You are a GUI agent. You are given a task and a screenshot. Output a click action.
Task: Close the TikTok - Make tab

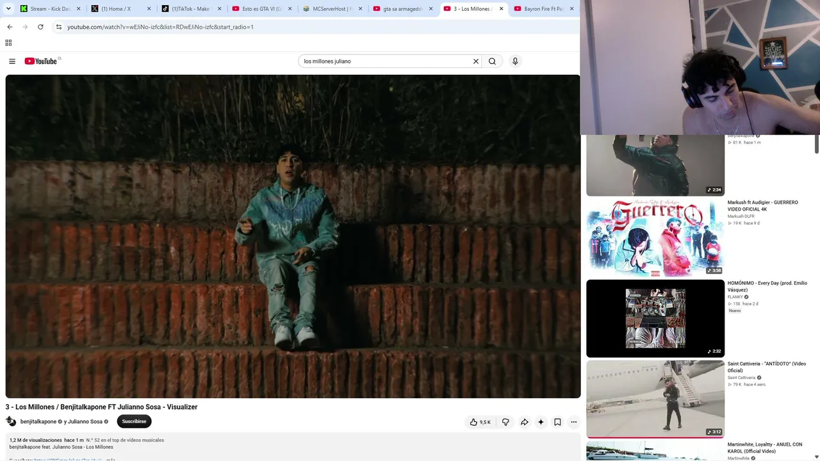220,9
